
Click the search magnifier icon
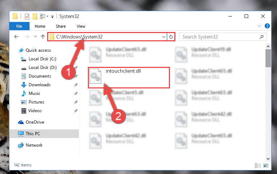[262, 37]
